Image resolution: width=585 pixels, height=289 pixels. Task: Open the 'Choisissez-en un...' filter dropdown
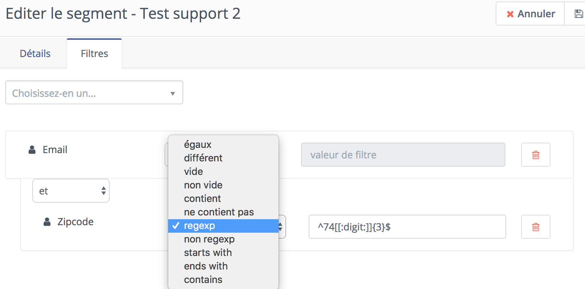tap(94, 92)
